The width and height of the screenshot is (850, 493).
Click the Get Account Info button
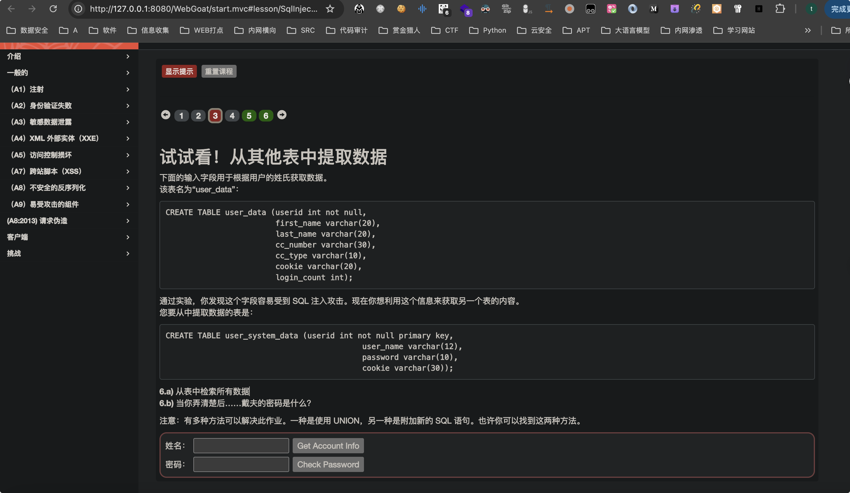328,446
